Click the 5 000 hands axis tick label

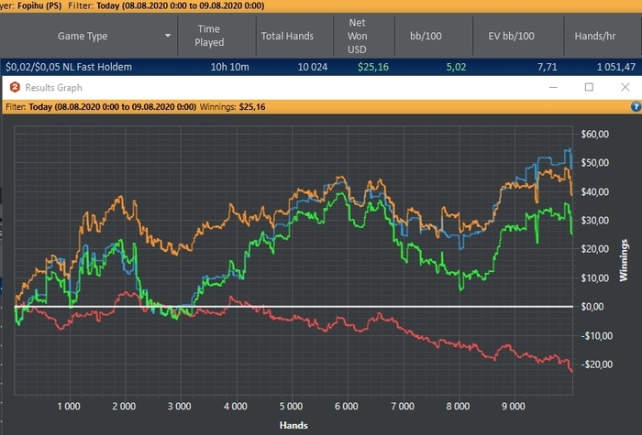click(291, 407)
